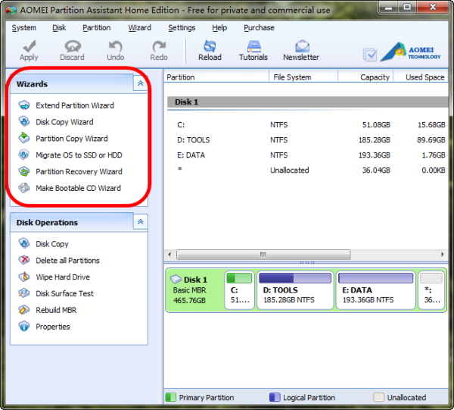This screenshot has width=454, height=410.
Task: Select the D: TOOLS partition block
Action: (295, 290)
